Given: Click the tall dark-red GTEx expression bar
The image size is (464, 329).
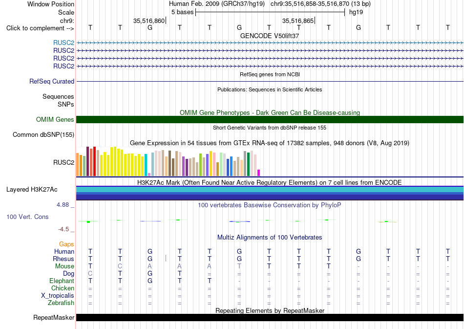Looking at the screenshot, I should 87,161.
